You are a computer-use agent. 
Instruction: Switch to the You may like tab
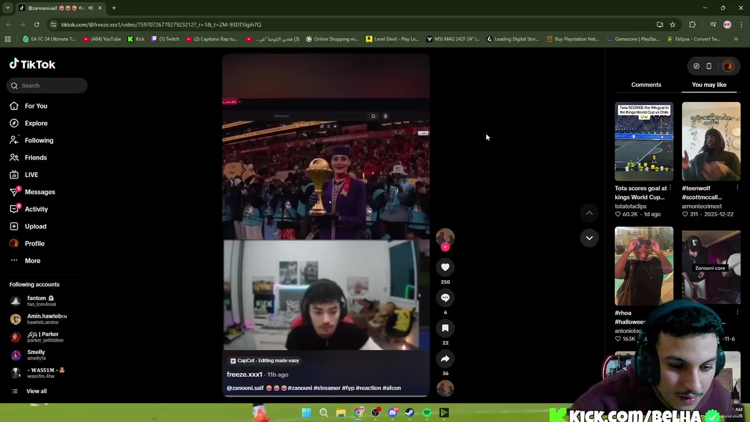point(709,84)
